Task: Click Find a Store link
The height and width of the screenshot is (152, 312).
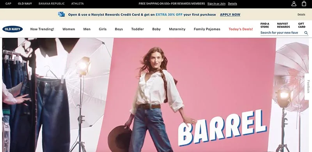Action: pos(265,25)
